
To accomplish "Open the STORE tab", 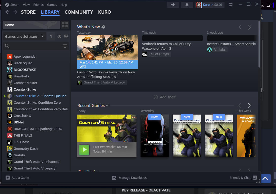I will (28, 12).
